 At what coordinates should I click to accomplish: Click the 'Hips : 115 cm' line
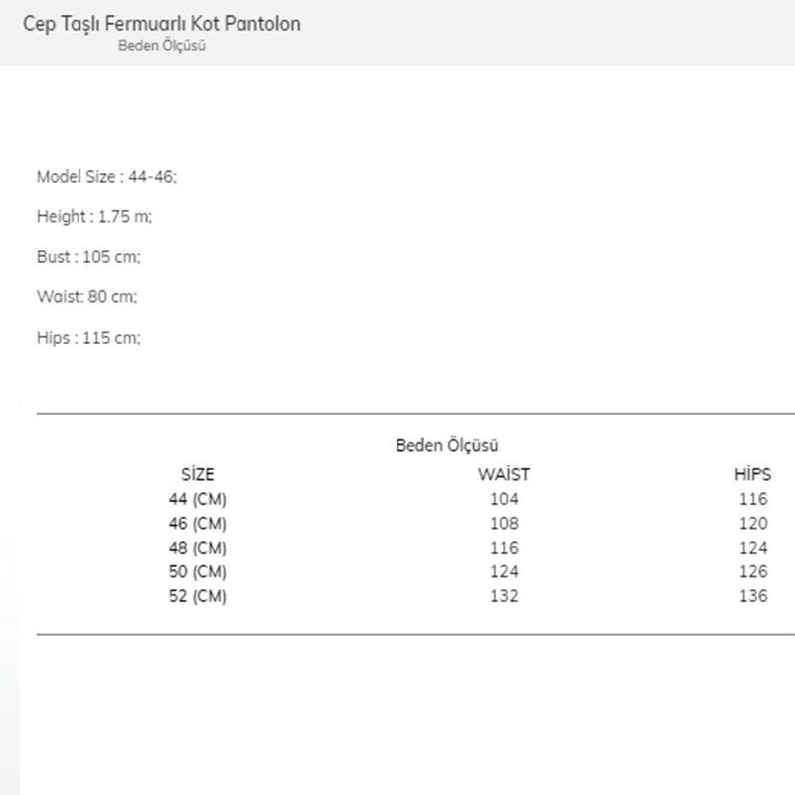tap(88, 338)
